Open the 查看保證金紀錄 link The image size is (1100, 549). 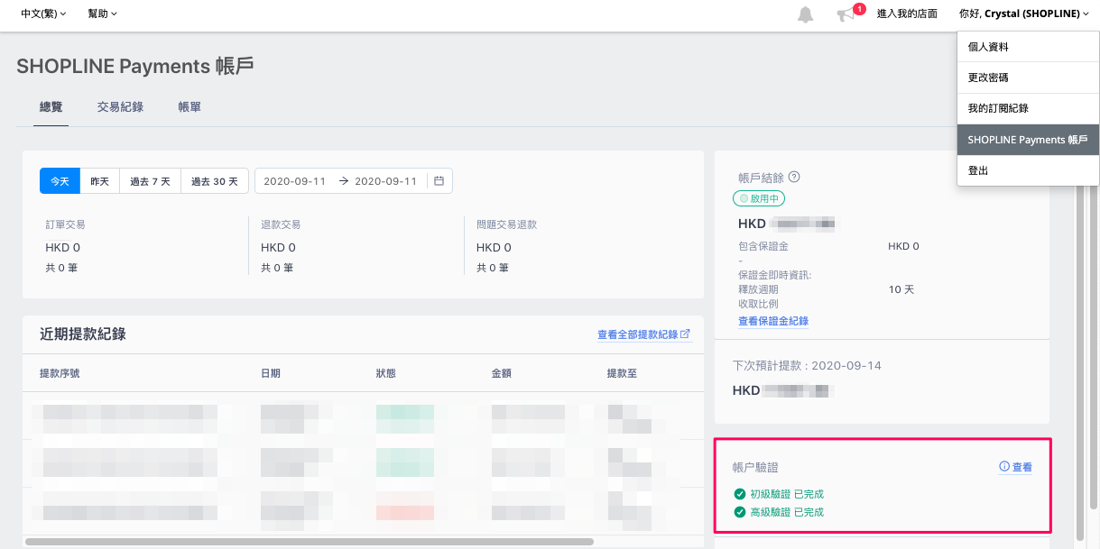(773, 321)
